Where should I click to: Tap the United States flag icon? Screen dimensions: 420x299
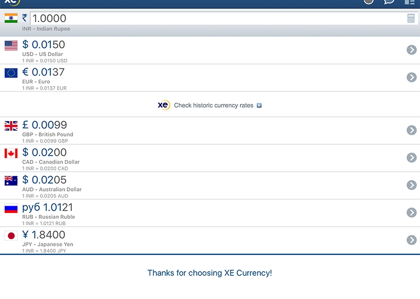(11, 46)
